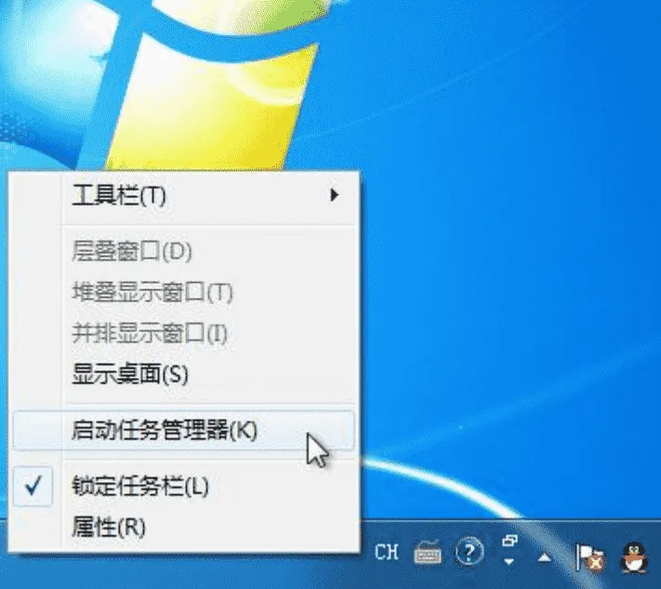The width and height of the screenshot is (661, 589).
Task: Open the Action Center flag icon
Action: (590, 557)
